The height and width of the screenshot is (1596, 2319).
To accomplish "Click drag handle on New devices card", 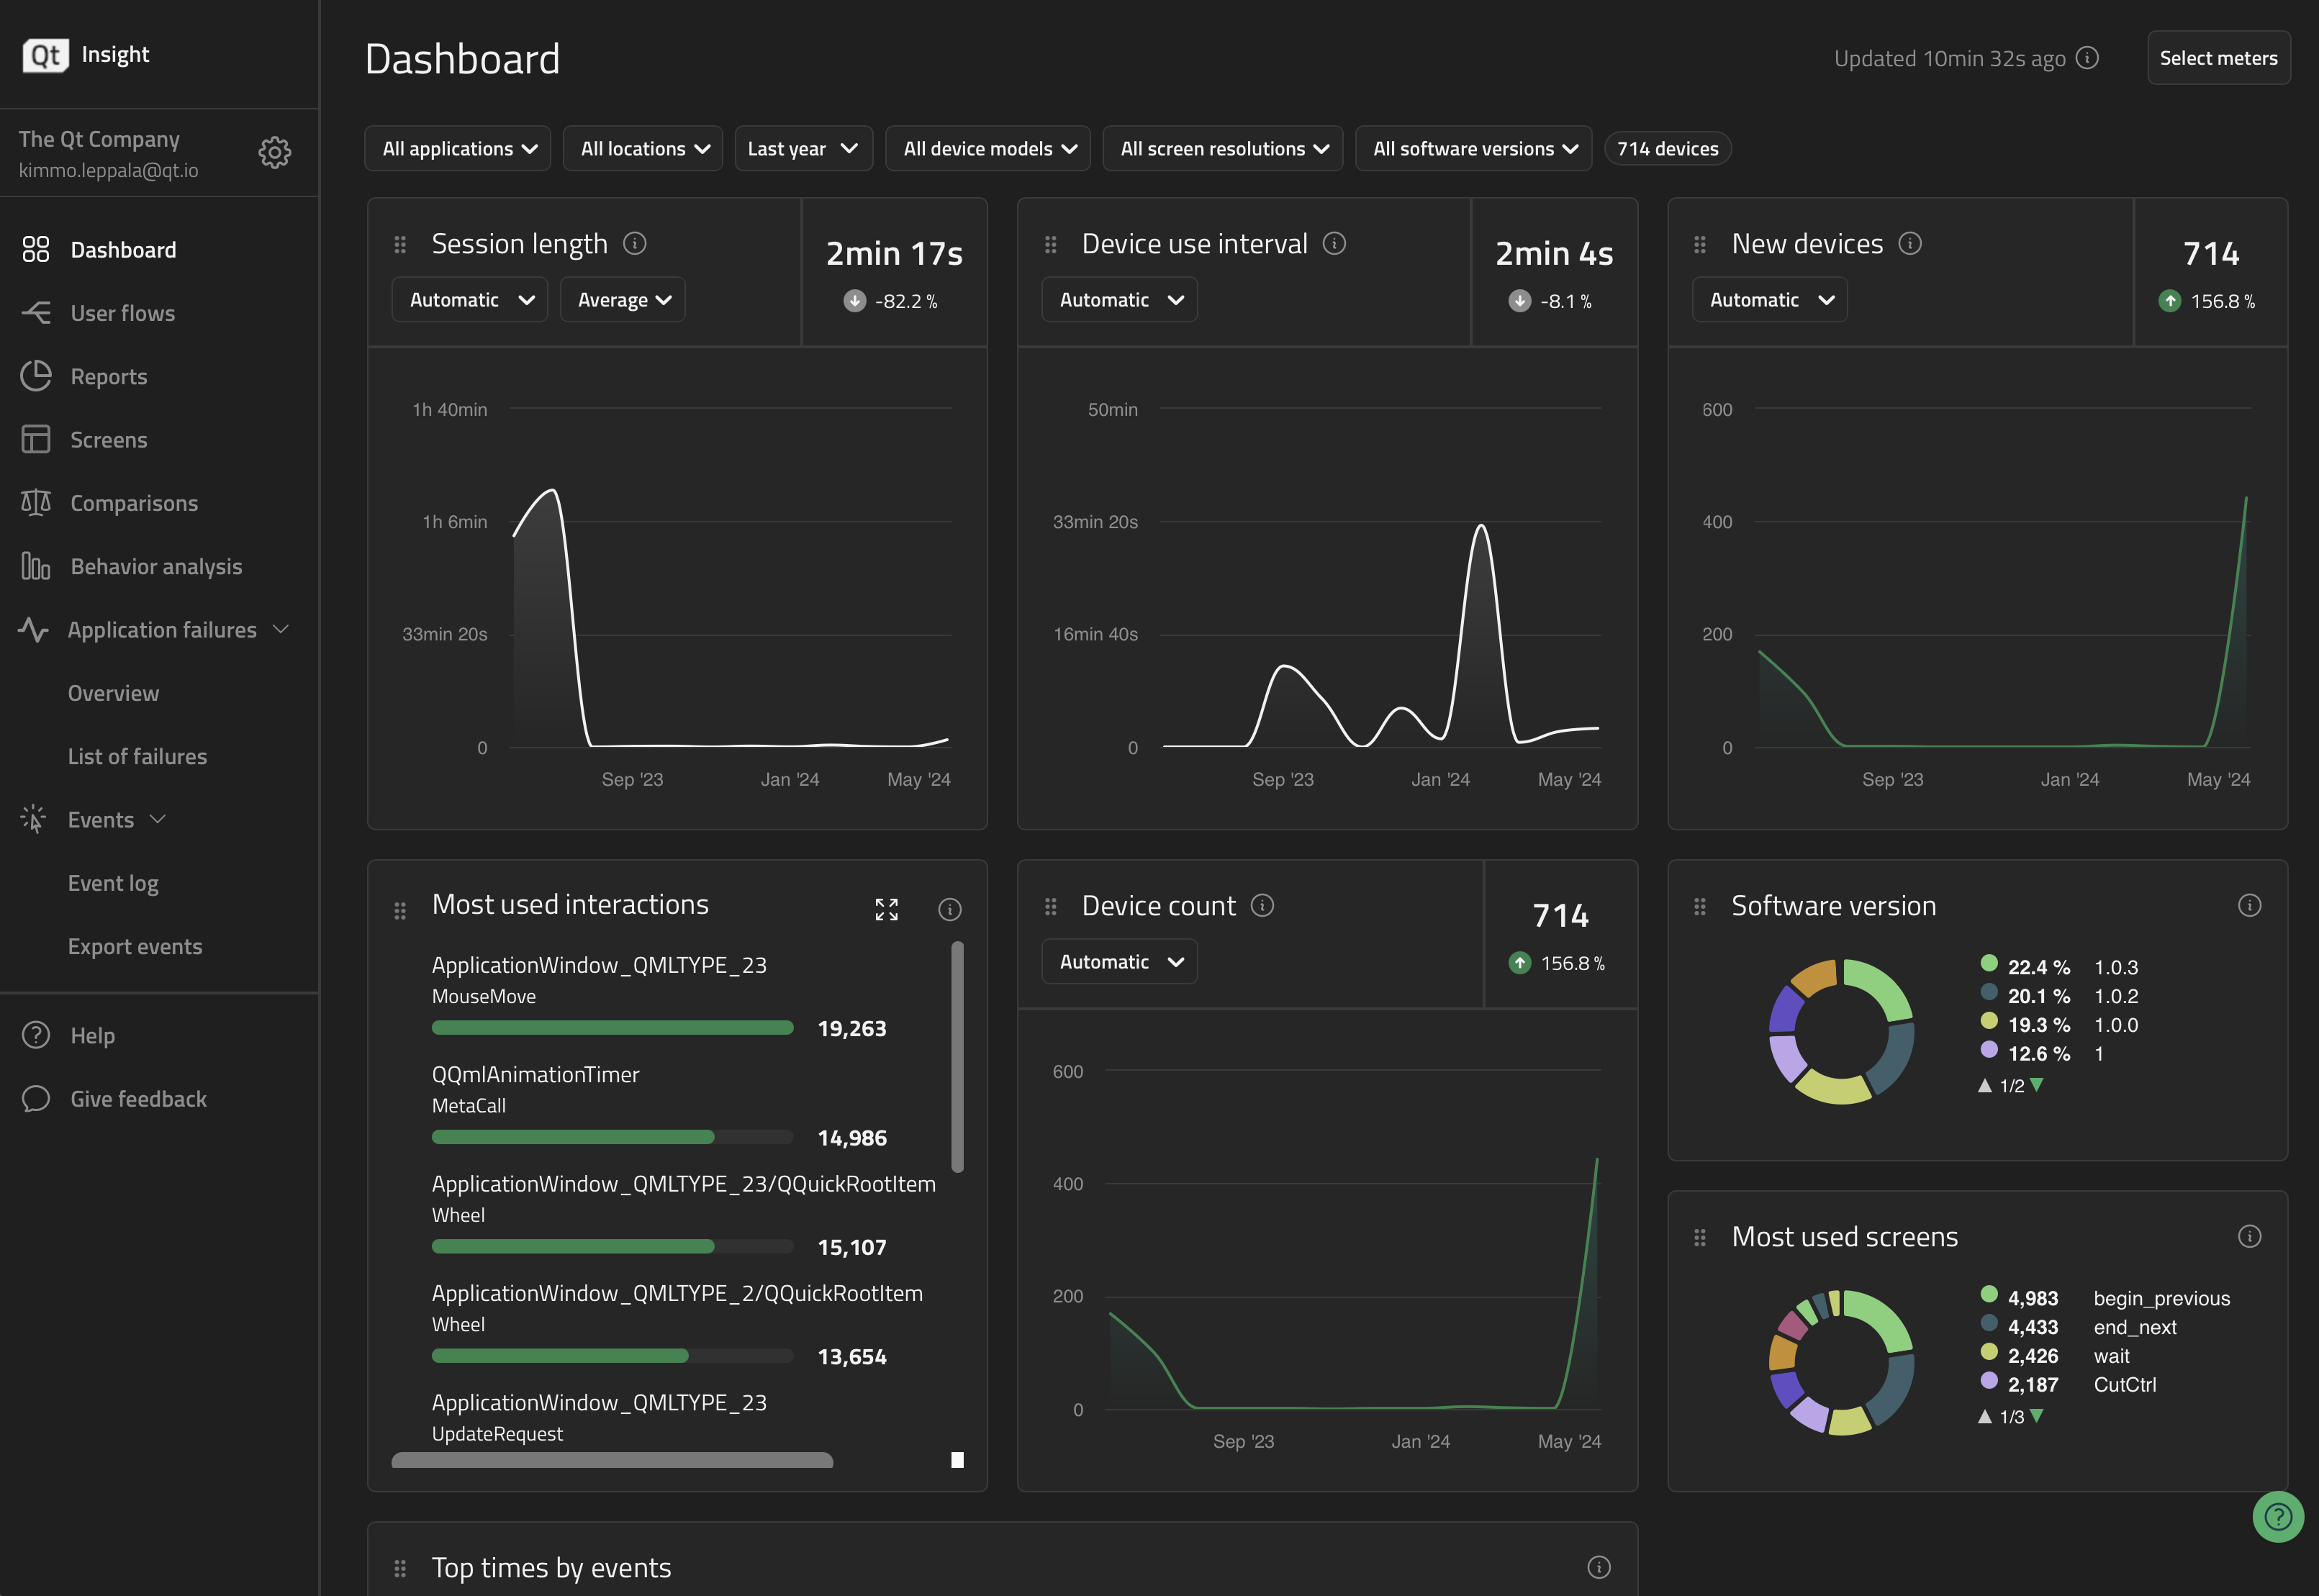I will pos(1699,244).
